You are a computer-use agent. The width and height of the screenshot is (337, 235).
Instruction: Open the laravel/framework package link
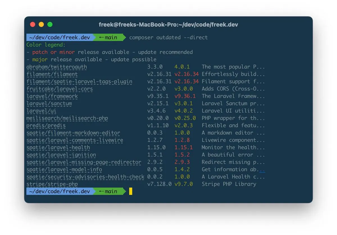pyautogui.click(x=52, y=96)
